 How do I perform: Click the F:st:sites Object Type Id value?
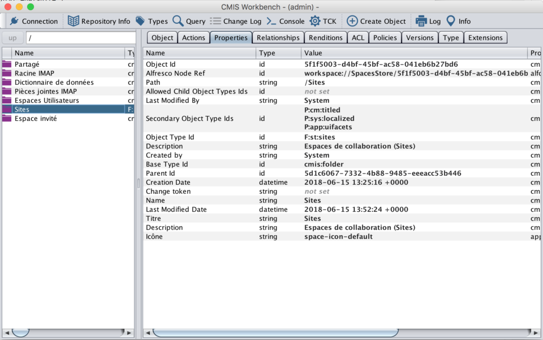point(320,137)
